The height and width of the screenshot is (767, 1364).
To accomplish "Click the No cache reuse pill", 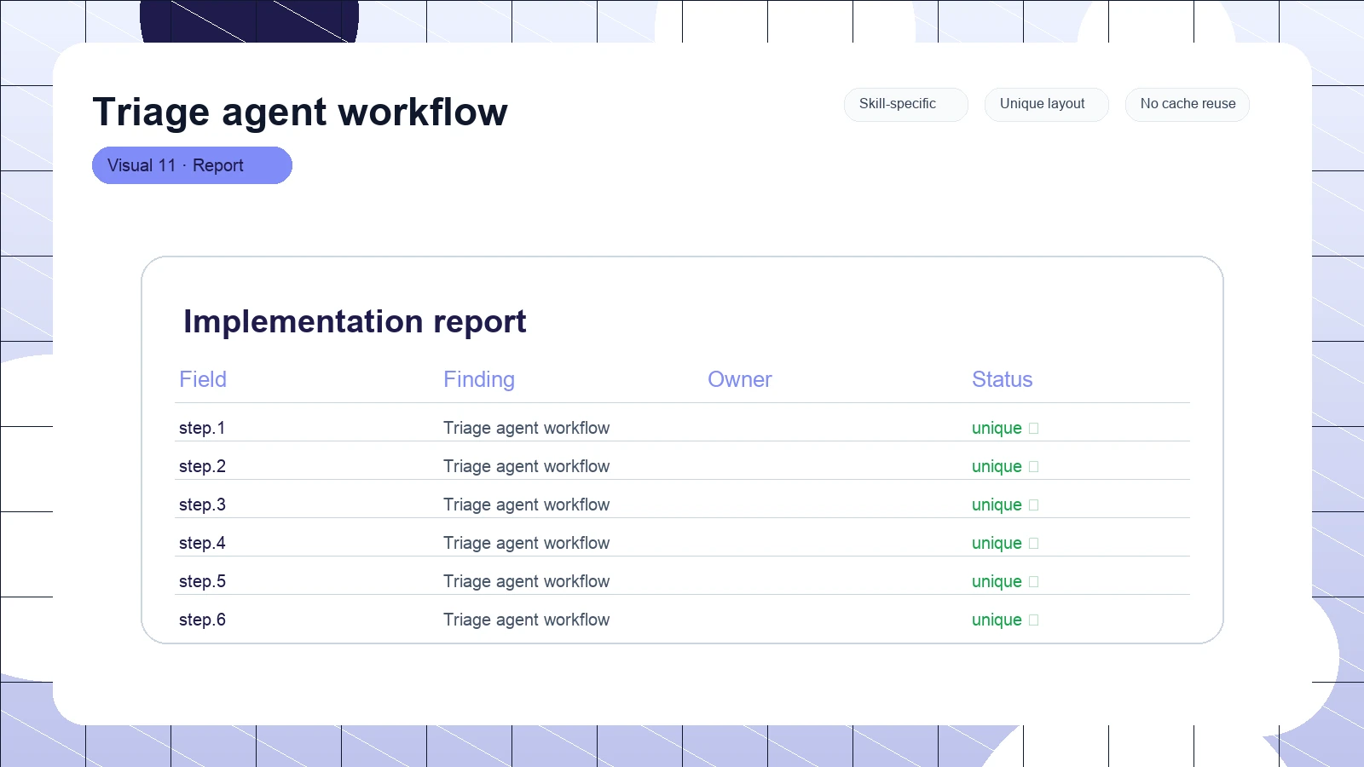I will click(1187, 104).
